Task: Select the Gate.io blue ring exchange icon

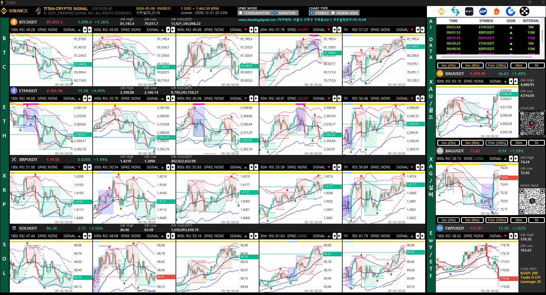Action: click(510, 11)
